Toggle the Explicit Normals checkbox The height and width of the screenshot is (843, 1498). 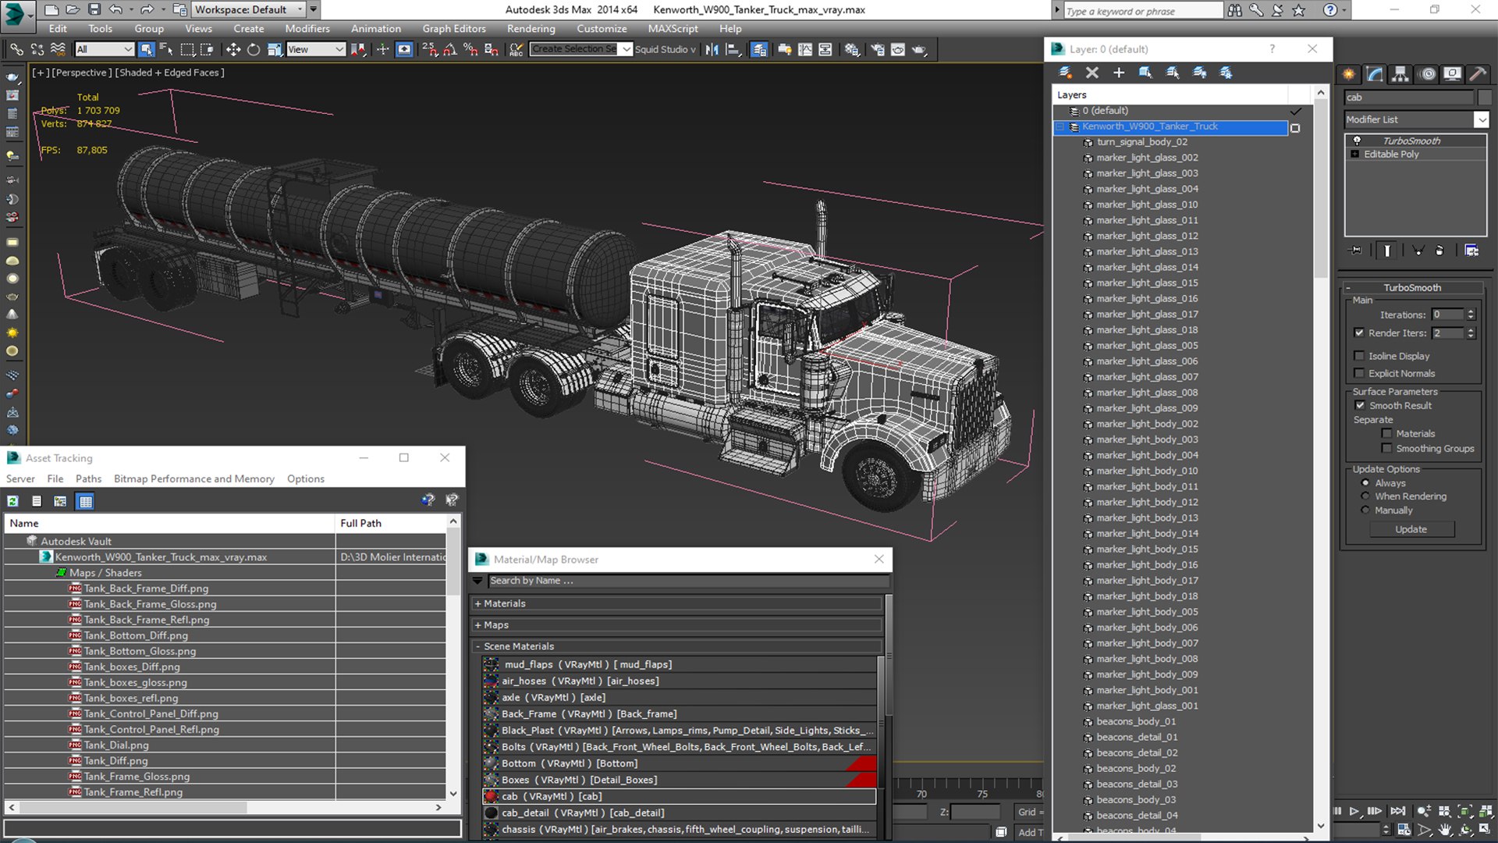pos(1359,373)
